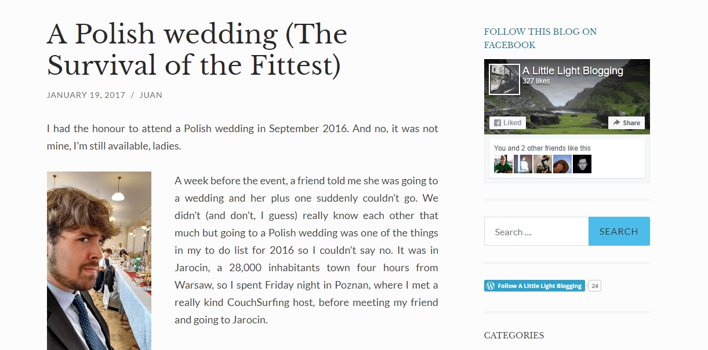Viewport: 708px width, 350px height.
Task: Click the Facebook page profile thumbnail
Action: point(504,79)
